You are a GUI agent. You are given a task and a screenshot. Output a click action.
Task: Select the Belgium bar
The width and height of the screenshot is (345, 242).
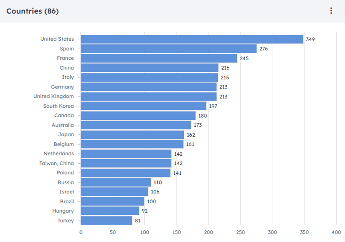coord(132,144)
